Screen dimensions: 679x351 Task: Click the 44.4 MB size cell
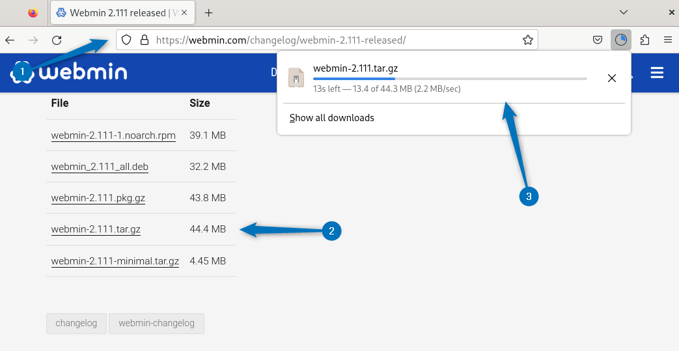click(208, 229)
